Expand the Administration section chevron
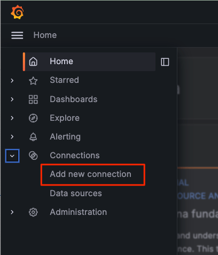Viewport: 218px width, 255px height. click(x=12, y=212)
